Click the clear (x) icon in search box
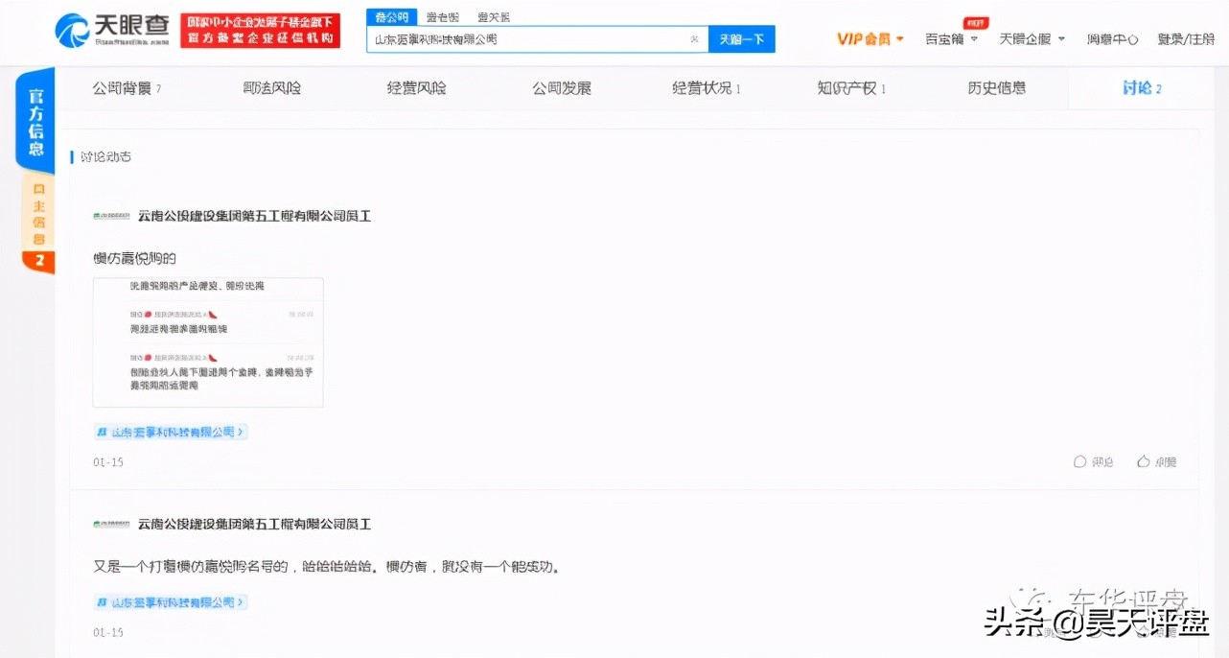 [693, 38]
